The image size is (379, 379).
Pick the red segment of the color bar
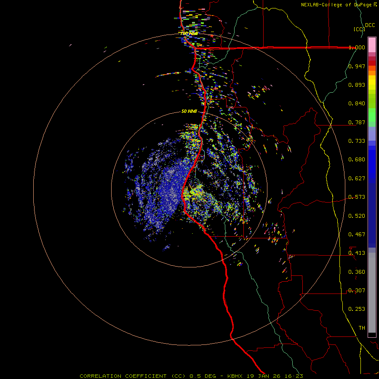(372, 63)
